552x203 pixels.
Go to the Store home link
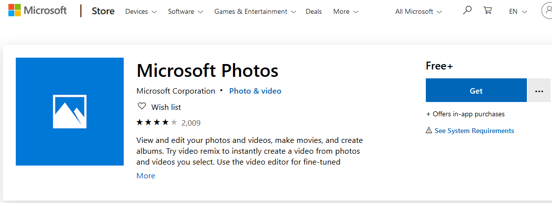(103, 11)
